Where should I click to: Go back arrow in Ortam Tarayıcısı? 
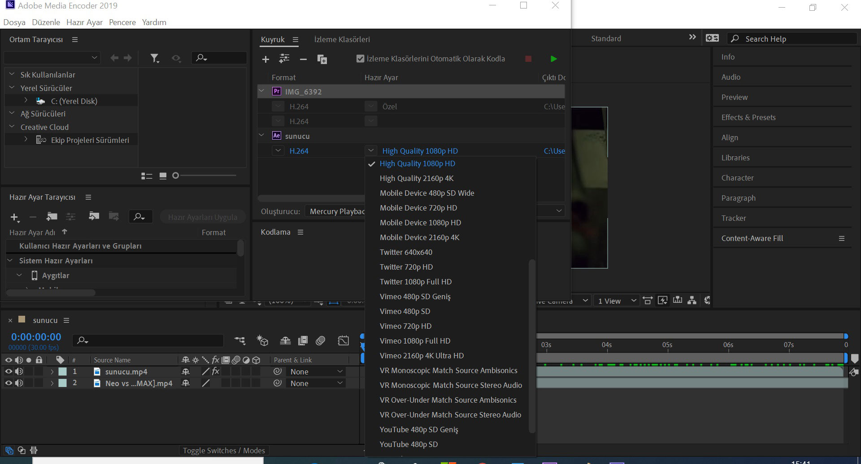click(114, 58)
